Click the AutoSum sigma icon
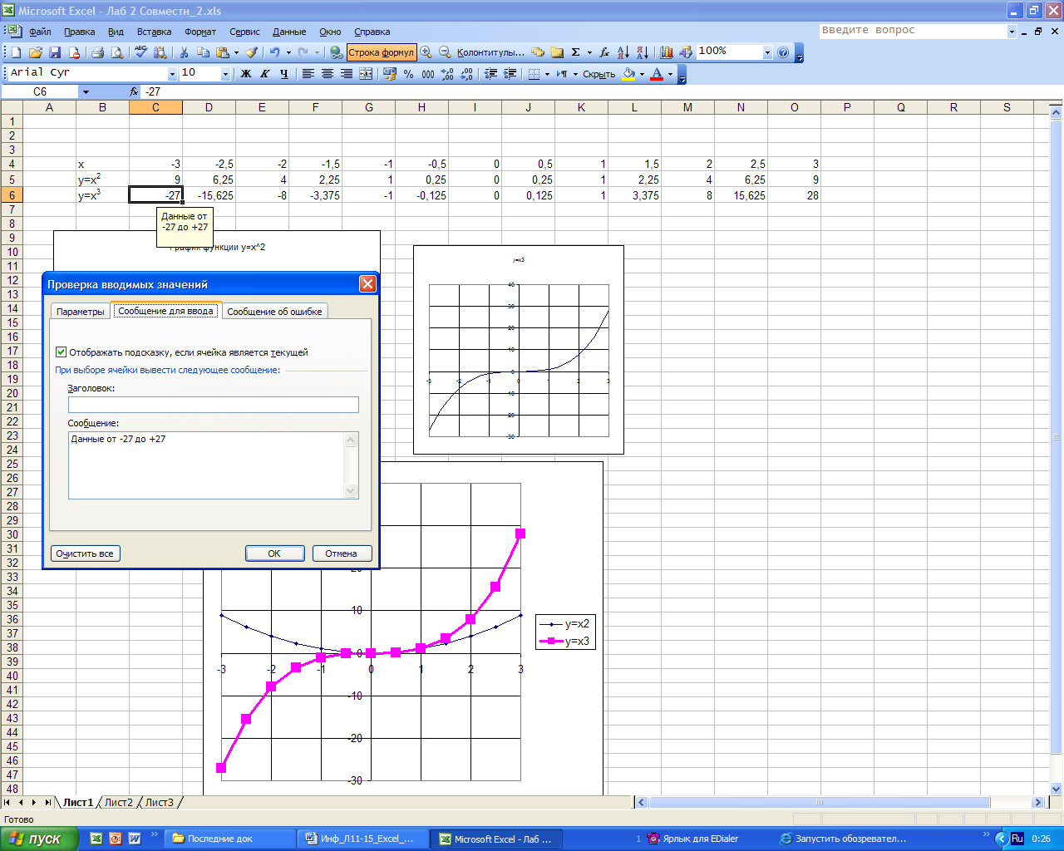 pyautogui.click(x=575, y=52)
